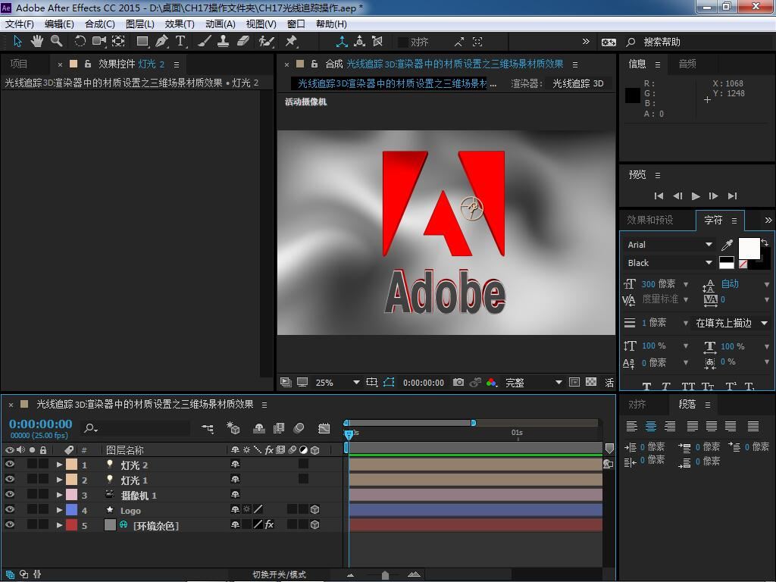Open the Arial font family dropdown
The width and height of the screenshot is (776, 582).
click(x=670, y=245)
